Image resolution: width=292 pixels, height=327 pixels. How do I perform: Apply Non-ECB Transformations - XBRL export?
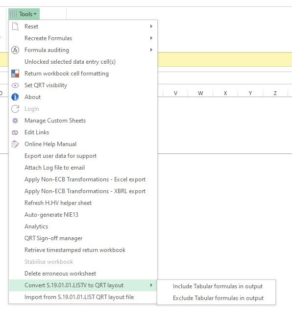83,191
